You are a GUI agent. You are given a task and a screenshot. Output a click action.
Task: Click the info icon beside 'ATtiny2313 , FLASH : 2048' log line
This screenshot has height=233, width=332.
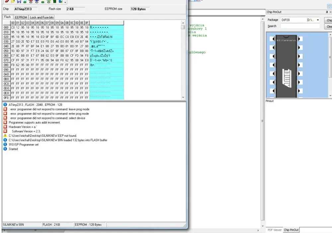pos(5,105)
